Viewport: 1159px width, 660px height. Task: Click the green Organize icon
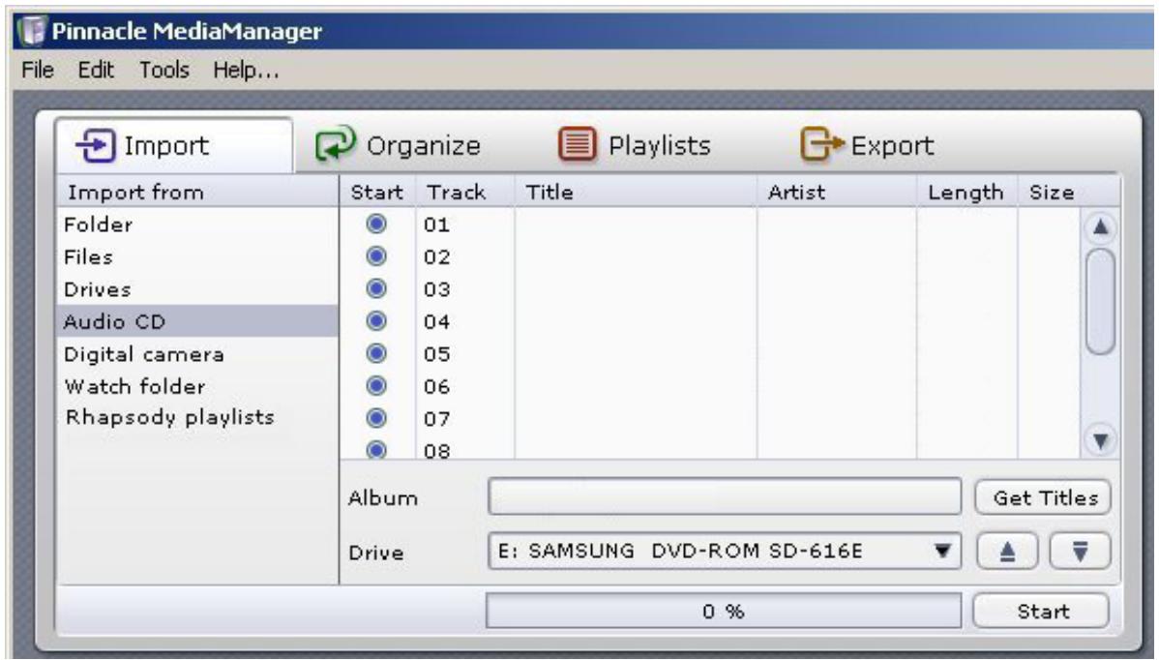336,143
